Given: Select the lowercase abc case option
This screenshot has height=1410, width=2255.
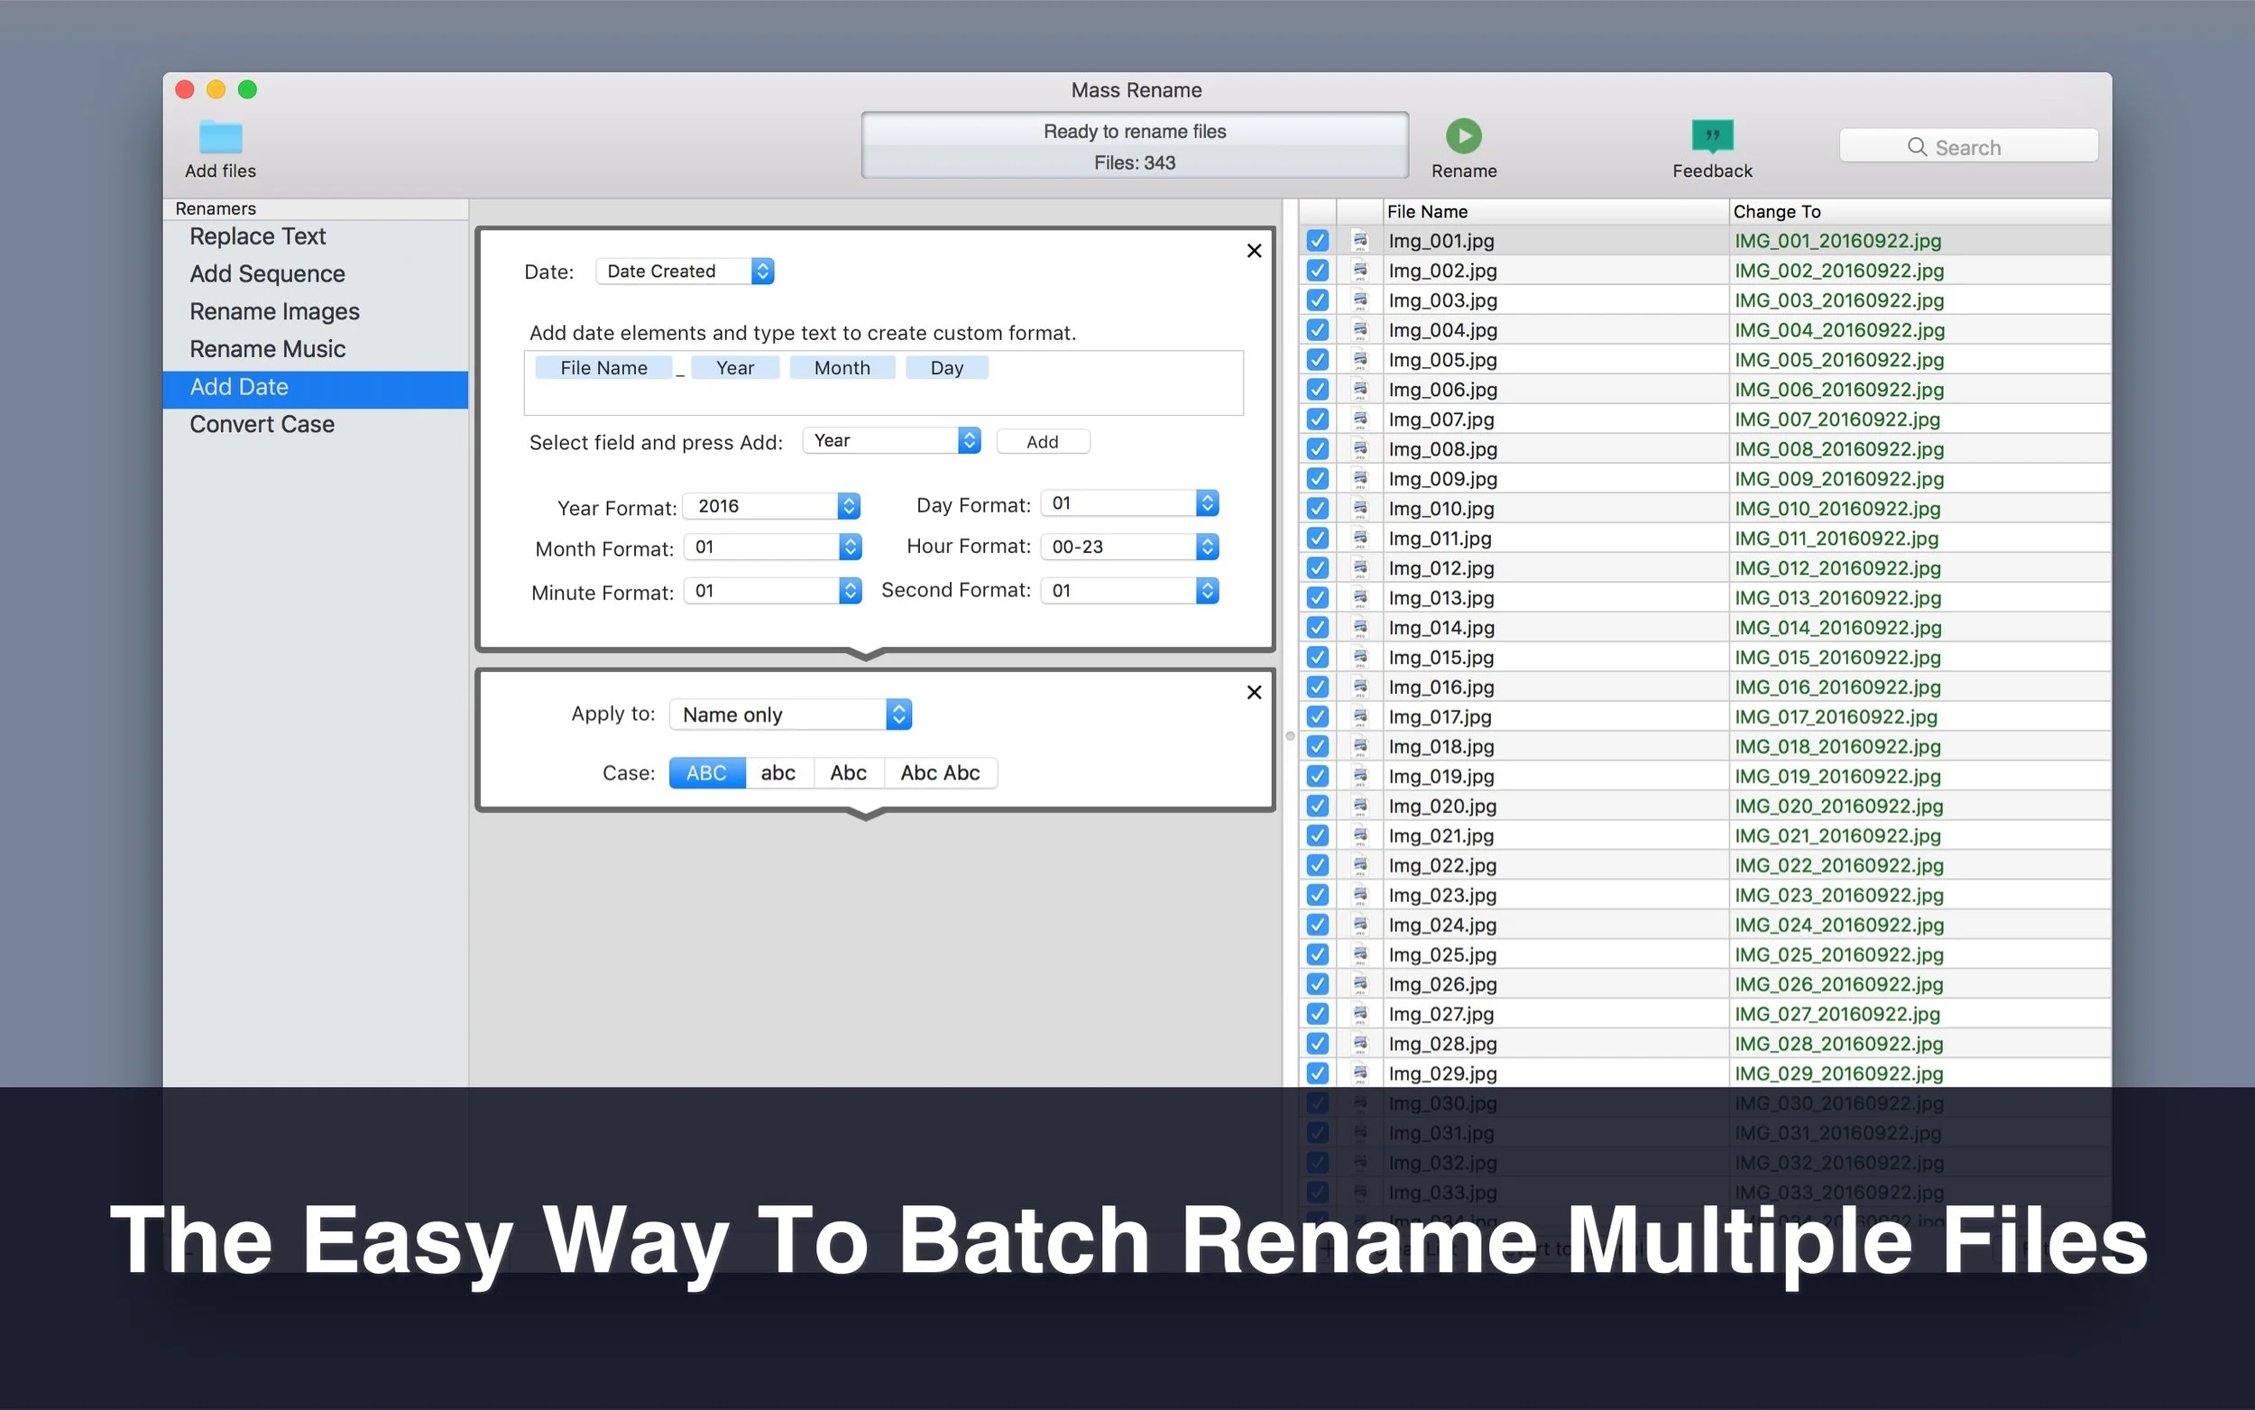Looking at the screenshot, I should pos(778,773).
